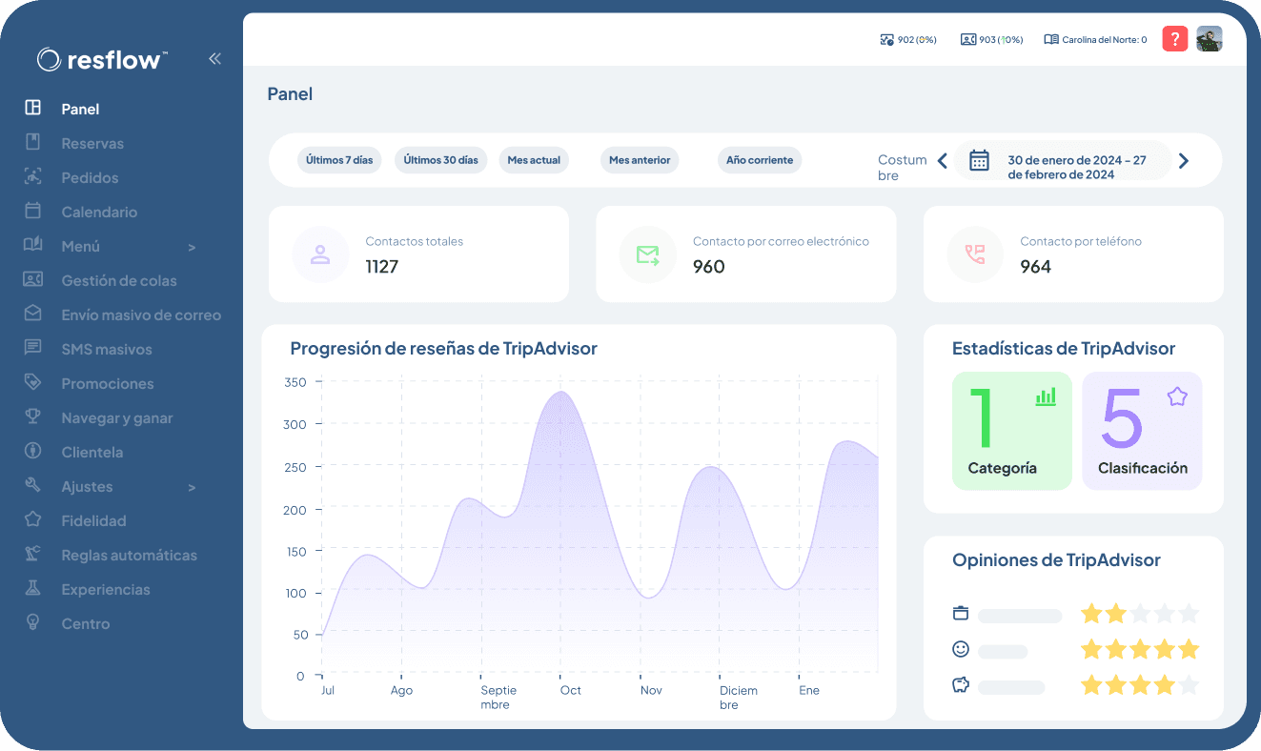Image resolution: width=1261 pixels, height=751 pixels.
Task: Click the Reglas automáticas robot-arm icon
Action: coord(33,554)
